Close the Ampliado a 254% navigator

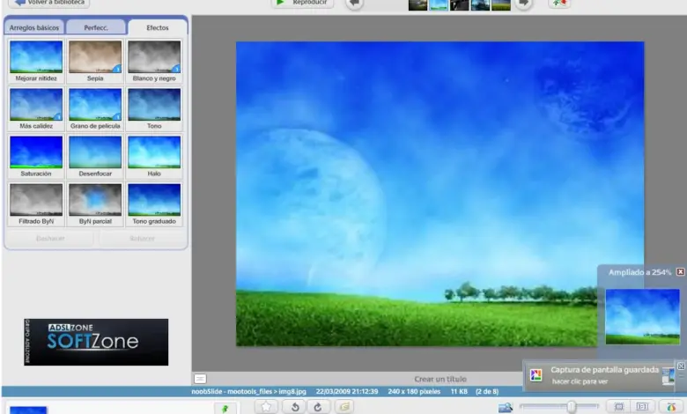coord(681,272)
